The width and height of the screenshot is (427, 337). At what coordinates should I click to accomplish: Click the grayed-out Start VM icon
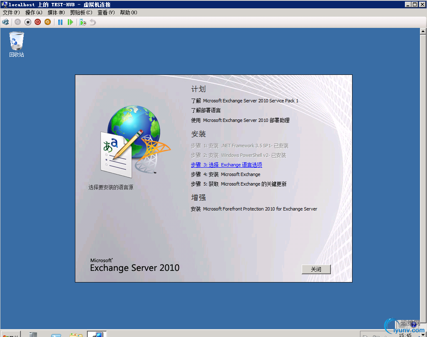tap(18, 22)
